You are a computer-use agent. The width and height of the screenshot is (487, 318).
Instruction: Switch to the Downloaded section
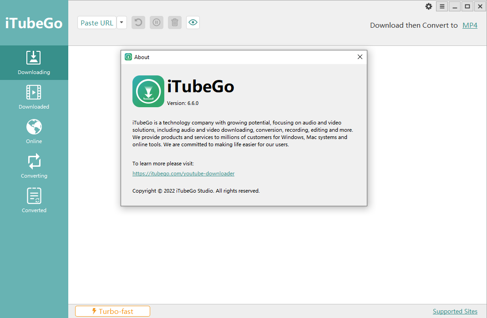tap(34, 97)
